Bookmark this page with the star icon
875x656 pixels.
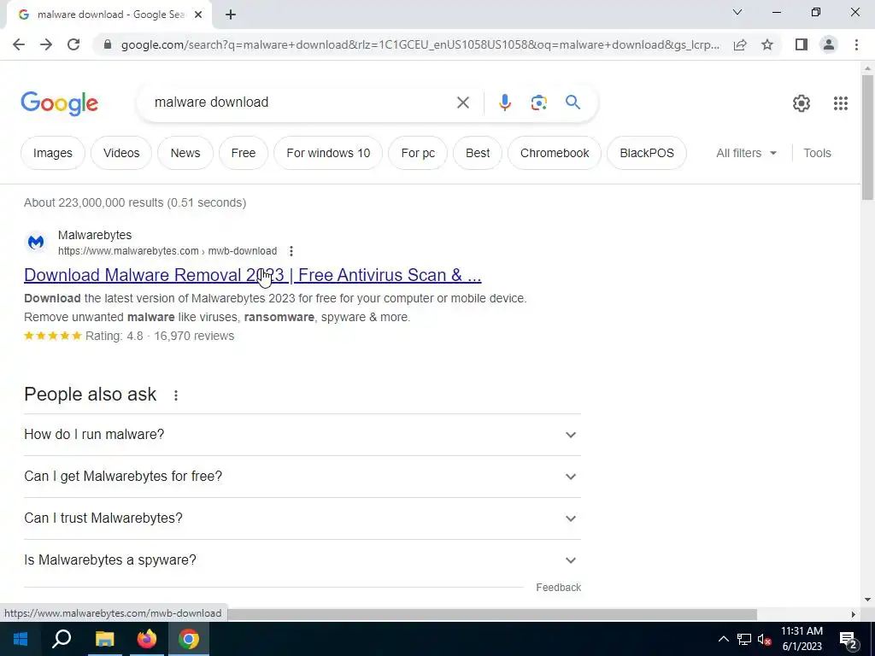click(767, 44)
